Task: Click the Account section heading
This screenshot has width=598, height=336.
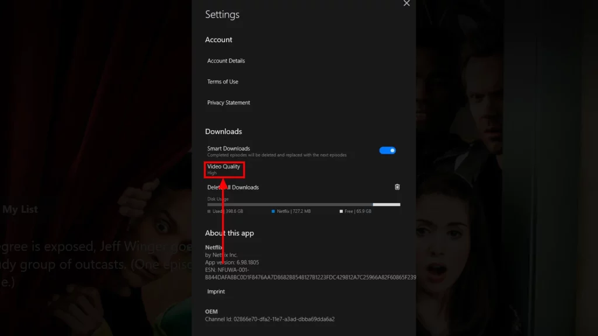Action: coord(218,40)
